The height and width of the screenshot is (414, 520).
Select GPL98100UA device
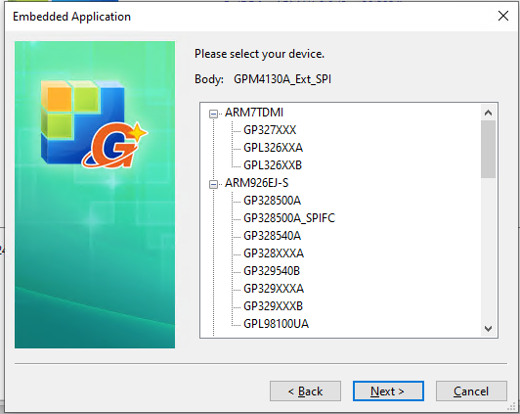pyautogui.click(x=276, y=323)
